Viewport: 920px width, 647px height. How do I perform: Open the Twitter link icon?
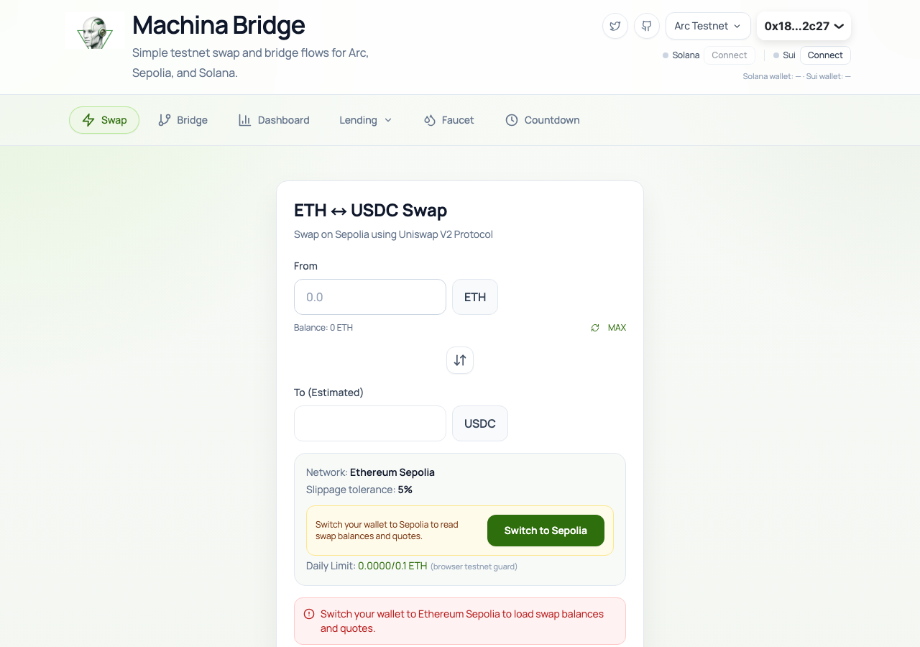615,26
